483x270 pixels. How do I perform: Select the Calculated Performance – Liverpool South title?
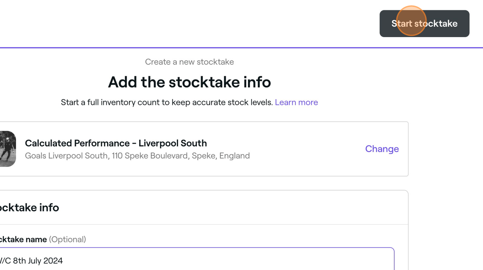(116, 143)
